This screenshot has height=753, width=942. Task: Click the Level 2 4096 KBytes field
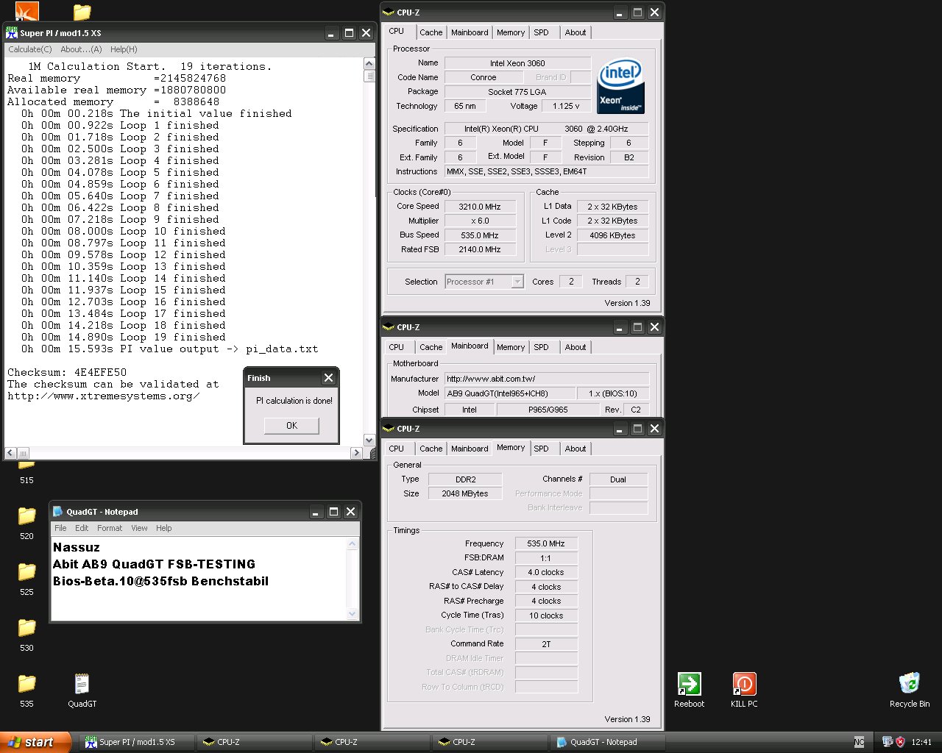tap(612, 235)
